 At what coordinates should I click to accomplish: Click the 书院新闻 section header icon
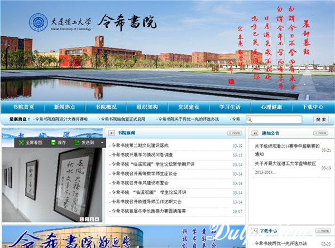coord(112,133)
